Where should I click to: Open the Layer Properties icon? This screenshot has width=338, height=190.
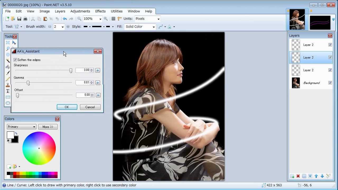pyautogui.click(x=328, y=176)
